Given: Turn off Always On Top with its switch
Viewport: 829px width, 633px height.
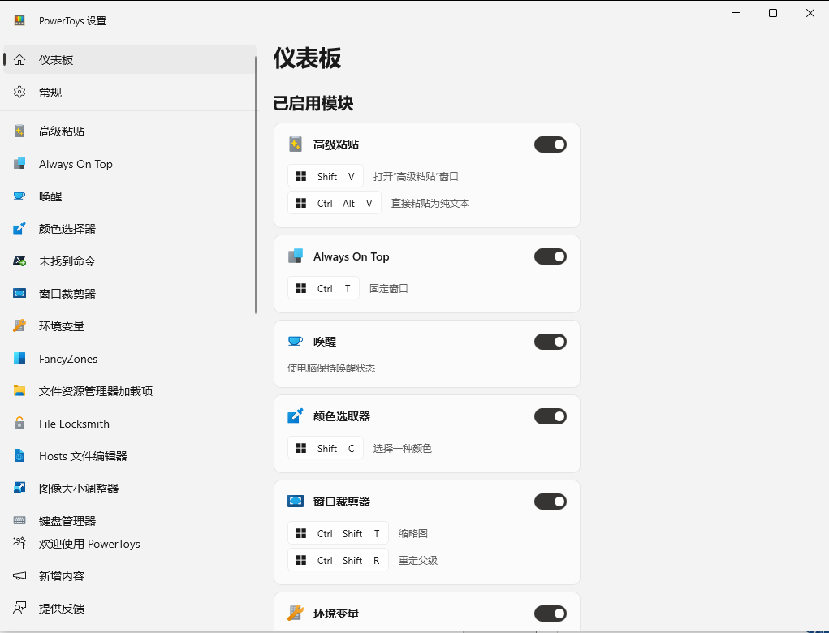Looking at the screenshot, I should click(x=551, y=256).
